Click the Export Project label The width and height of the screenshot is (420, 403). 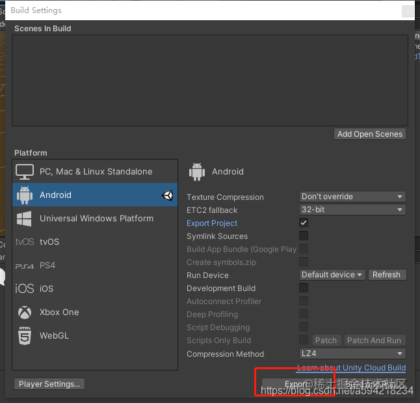[x=212, y=223]
